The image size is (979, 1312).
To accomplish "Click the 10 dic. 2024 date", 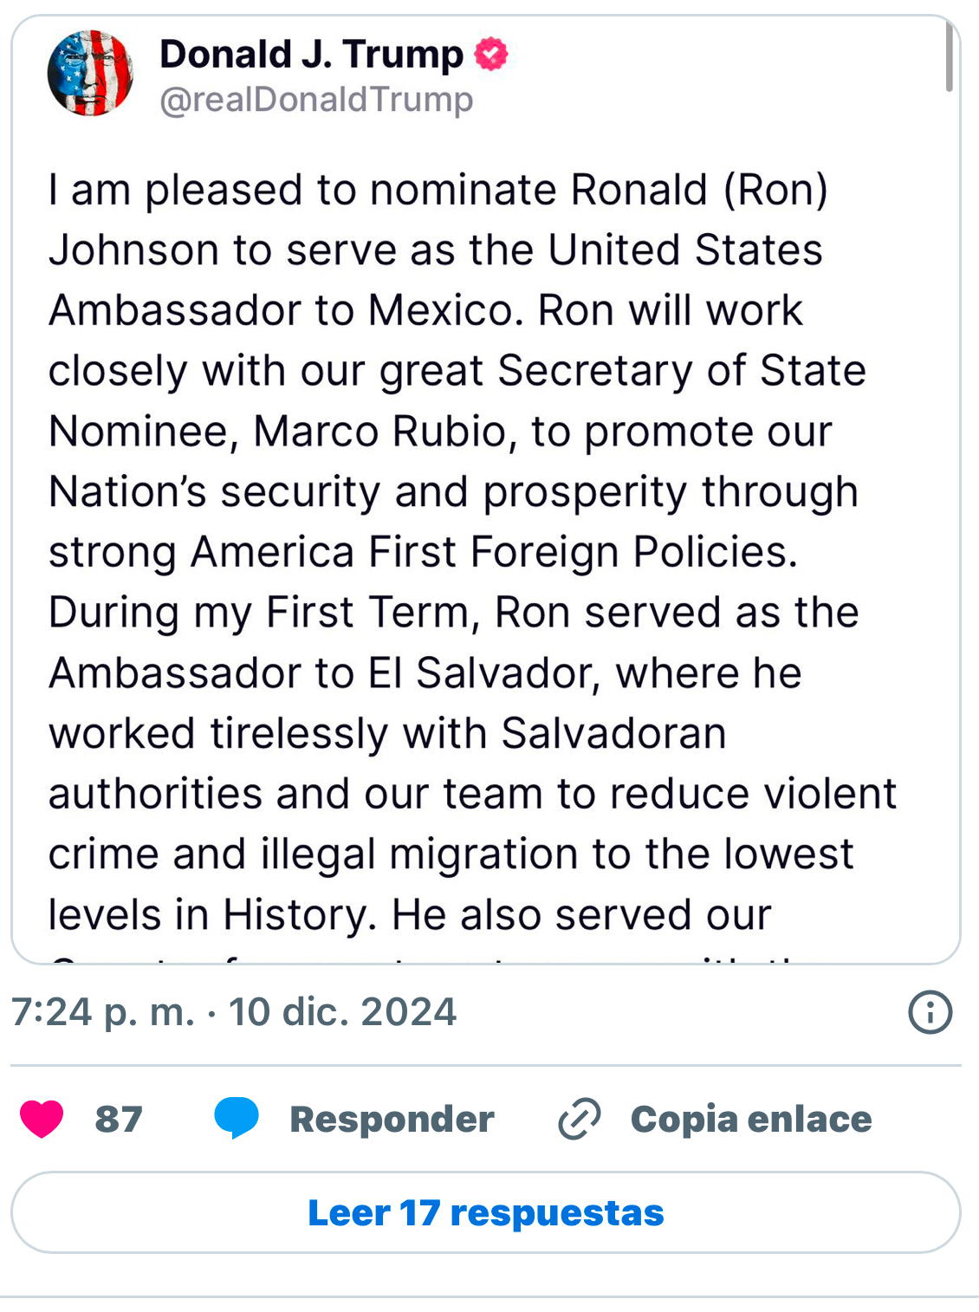I will pyautogui.click(x=342, y=1012).
